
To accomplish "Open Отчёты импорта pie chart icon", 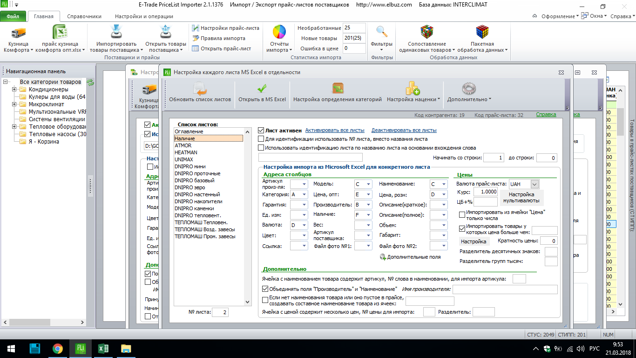I will (279, 32).
